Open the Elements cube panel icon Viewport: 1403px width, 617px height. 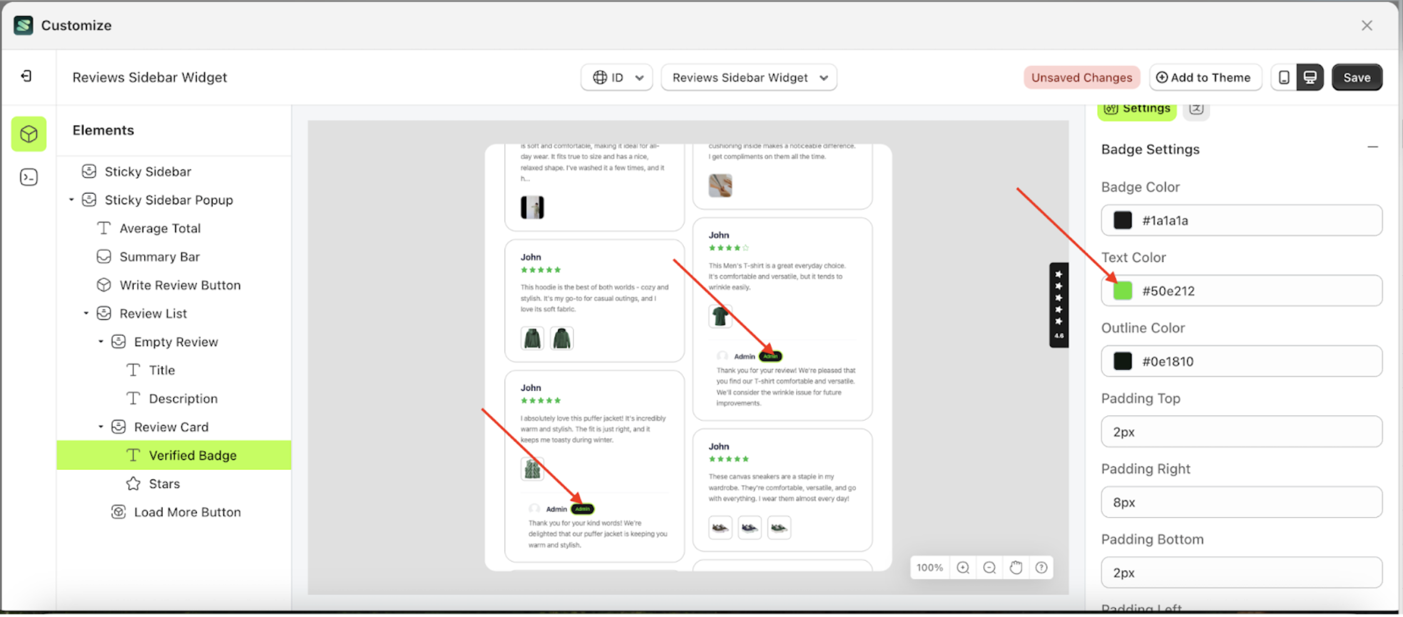coord(29,134)
